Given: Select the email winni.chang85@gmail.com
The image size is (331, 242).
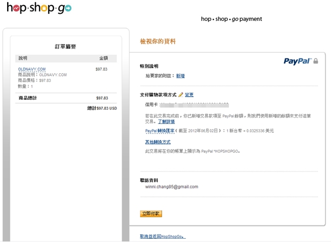Looking at the screenshot, I should tap(172, 187).
